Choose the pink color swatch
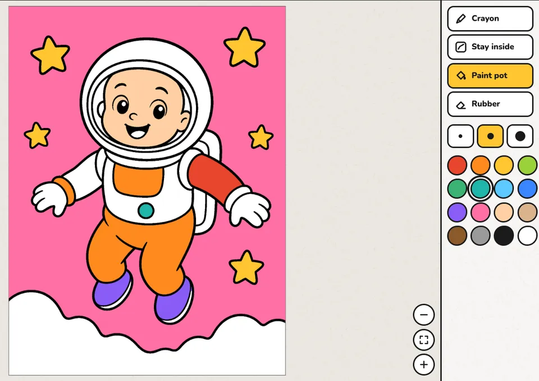Screen dimensions: 539x381 pos(480,212)
